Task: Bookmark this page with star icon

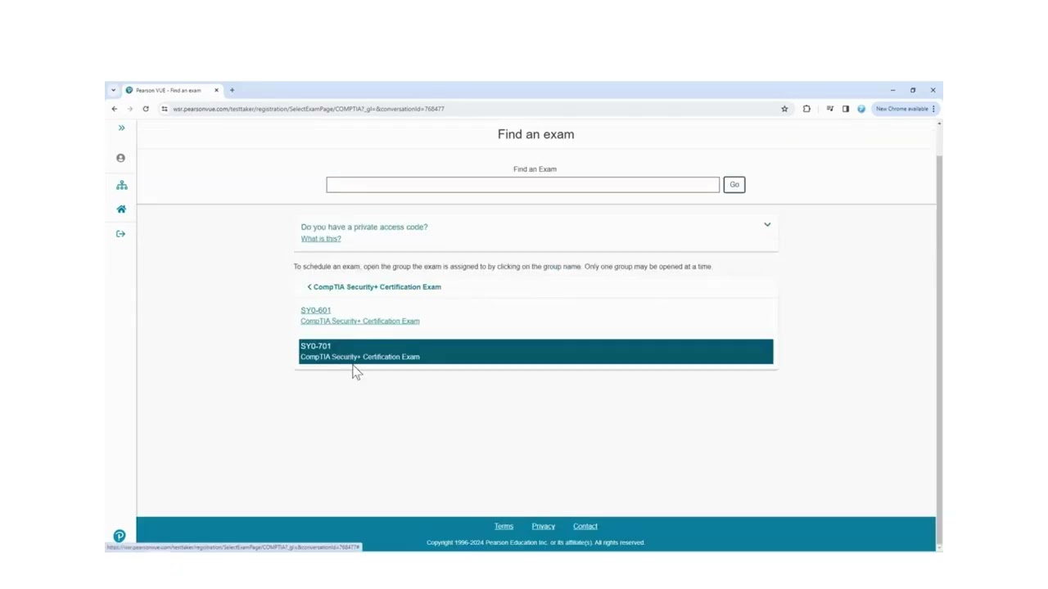Action: pos(784,109)
